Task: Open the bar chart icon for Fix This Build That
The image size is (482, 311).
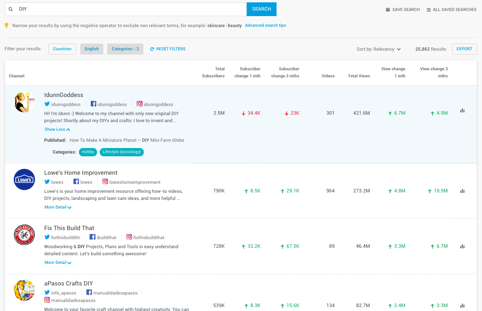Action: pyautogui.click(x=462, y=246)
